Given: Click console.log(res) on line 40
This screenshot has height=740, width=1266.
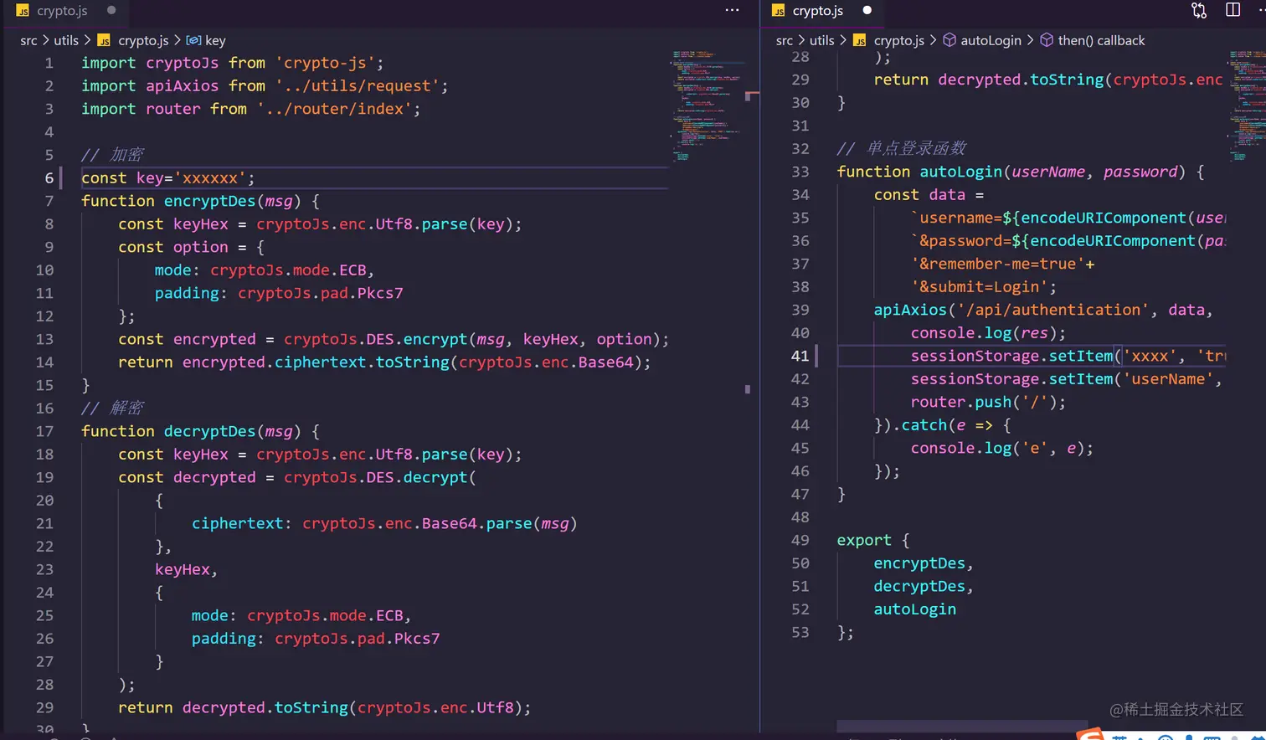Looking at the screenshot, I should coord(988,333).
